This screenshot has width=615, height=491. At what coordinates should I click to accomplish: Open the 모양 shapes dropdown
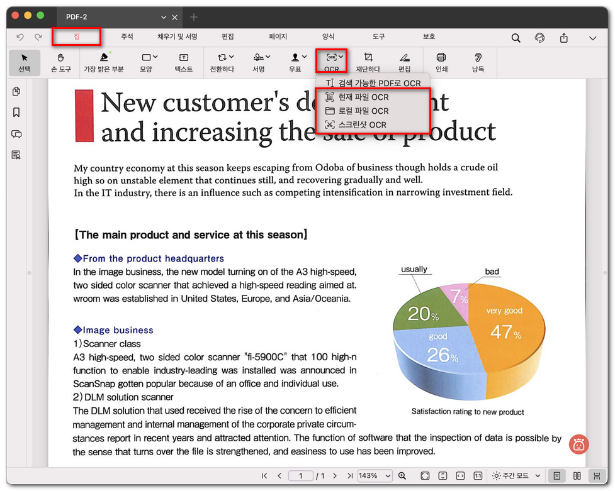pos(149,62)
